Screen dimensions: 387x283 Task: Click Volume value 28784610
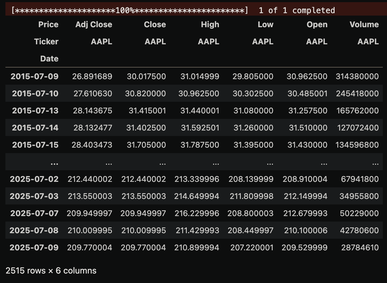360,247
